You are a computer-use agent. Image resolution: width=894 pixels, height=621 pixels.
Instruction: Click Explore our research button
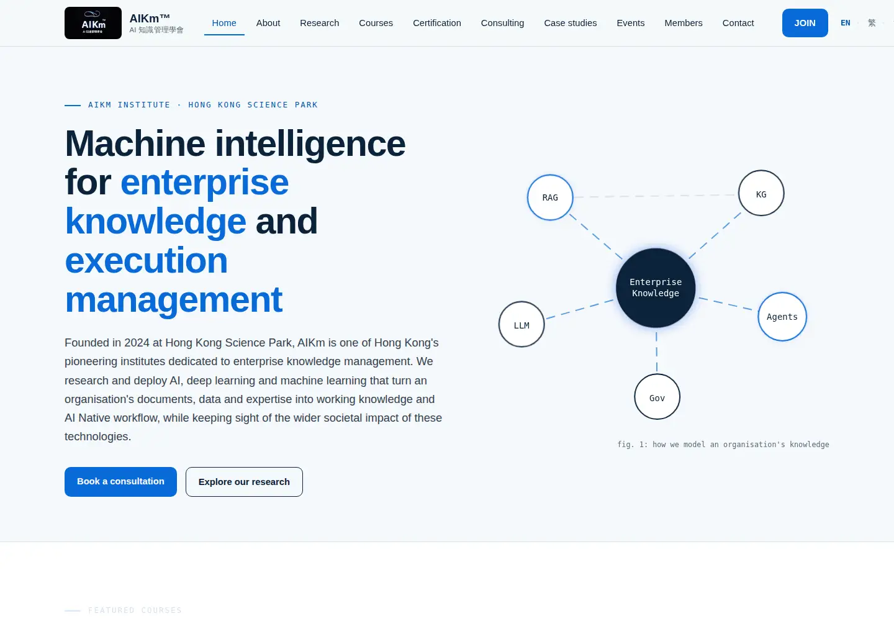point(244,482)
